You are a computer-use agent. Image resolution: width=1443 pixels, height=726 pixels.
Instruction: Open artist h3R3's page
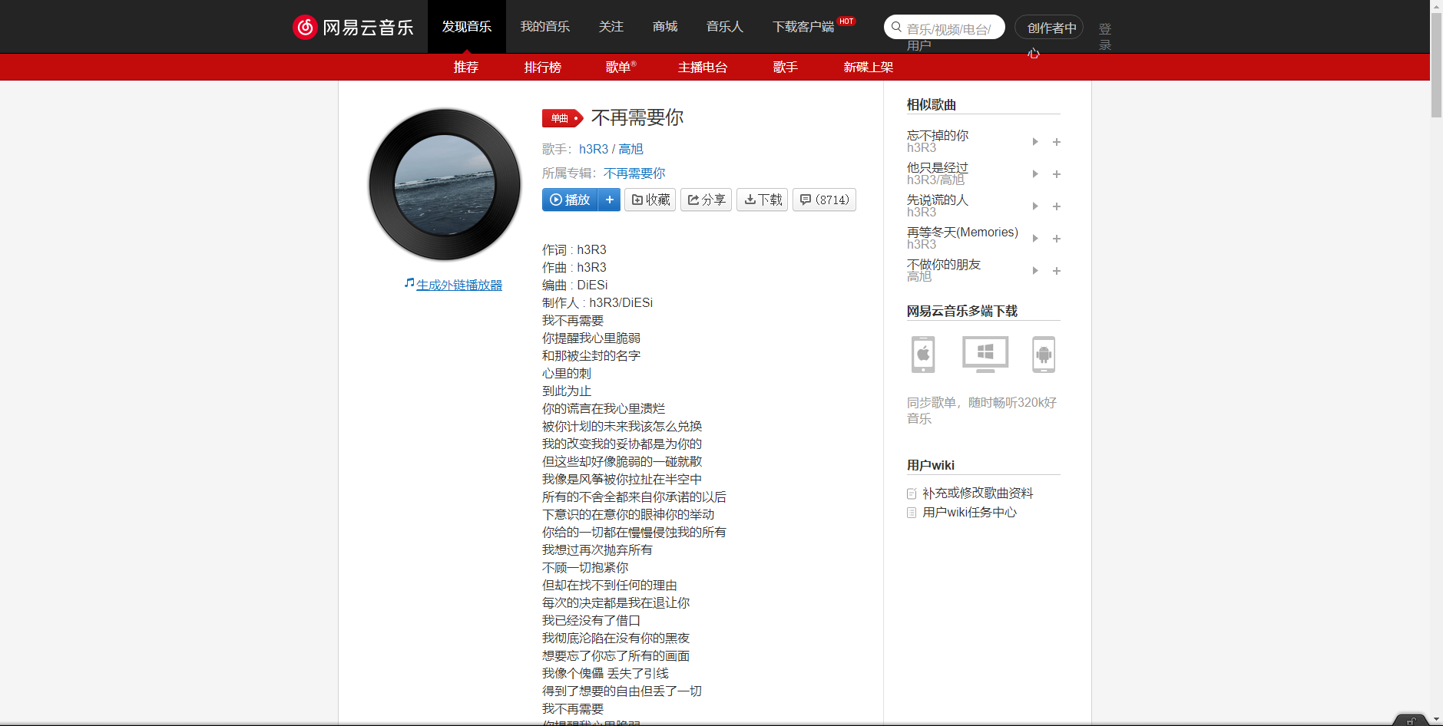click(x=592, y=149)
